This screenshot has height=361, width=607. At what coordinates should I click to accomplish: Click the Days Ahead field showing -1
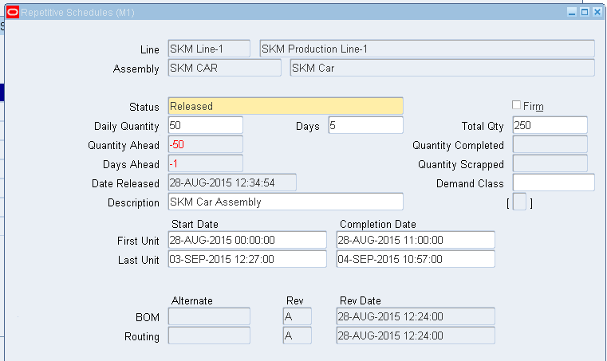click(206, 163)
